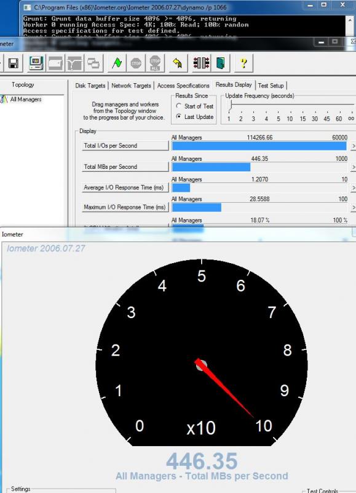
Task: Open arrow next to Maximum Response bar
Action: point(353,208)
